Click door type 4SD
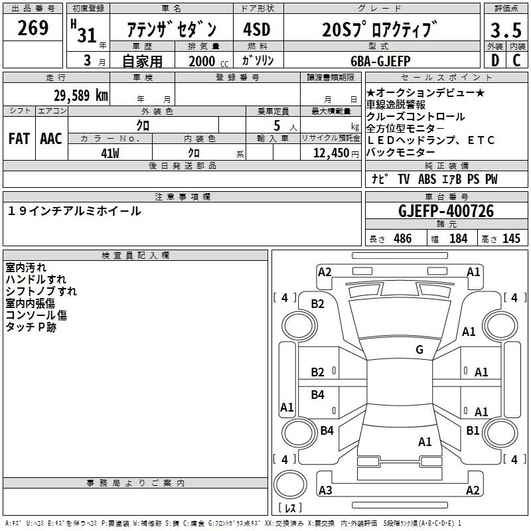 [257, 29]
